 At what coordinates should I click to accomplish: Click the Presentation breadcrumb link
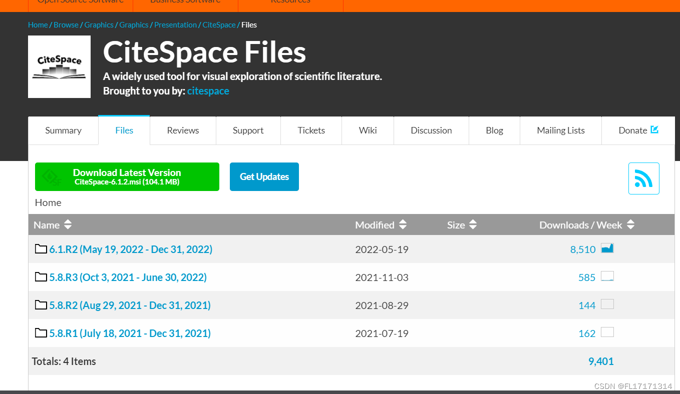tap(175, 25)
